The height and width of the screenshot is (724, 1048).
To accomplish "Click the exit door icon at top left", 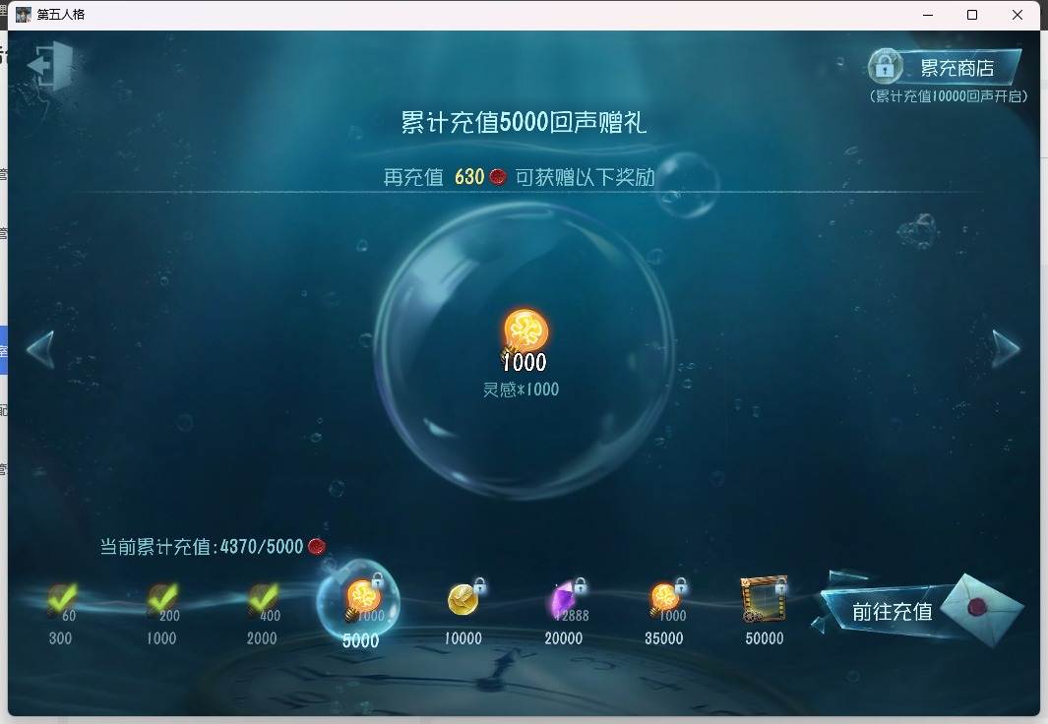I will pos(49,65).
